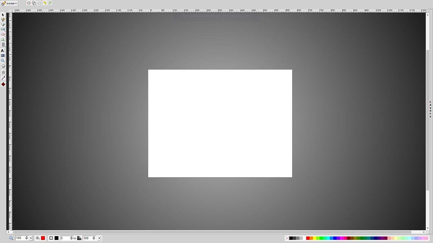
Task: Pick the Line drawing tool
Action: click(3, 24)
